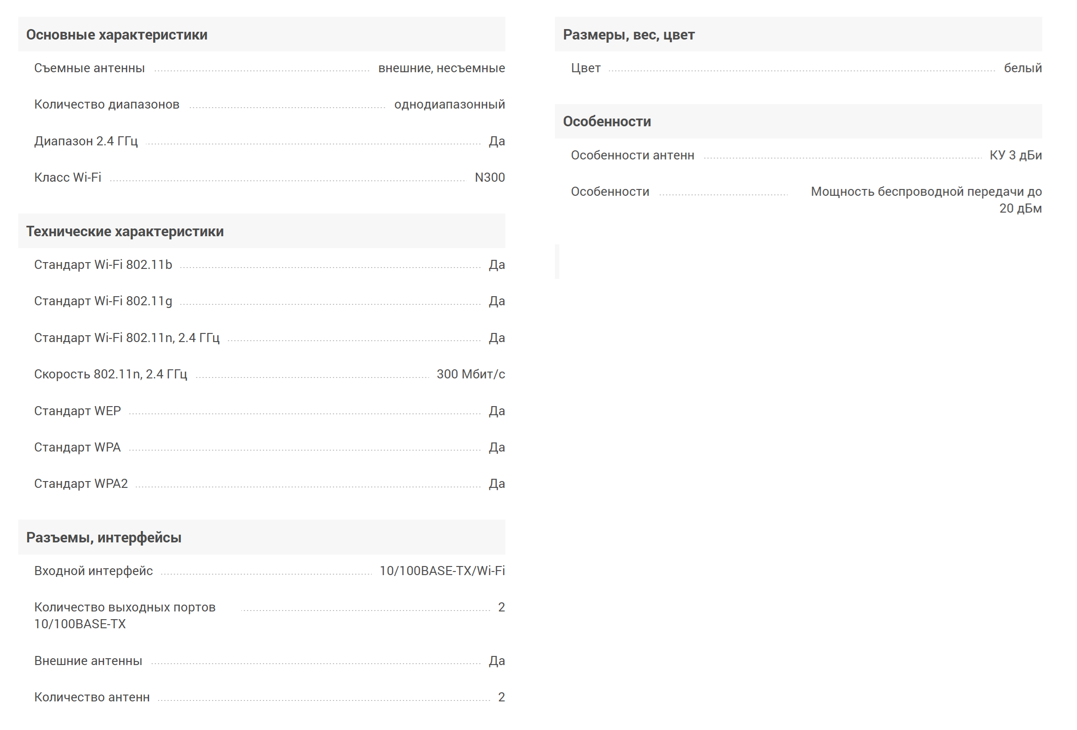Click the '300 Мбит/с' speed value
The height and width of the screenshot is (730, 1077).
[470, 374]
